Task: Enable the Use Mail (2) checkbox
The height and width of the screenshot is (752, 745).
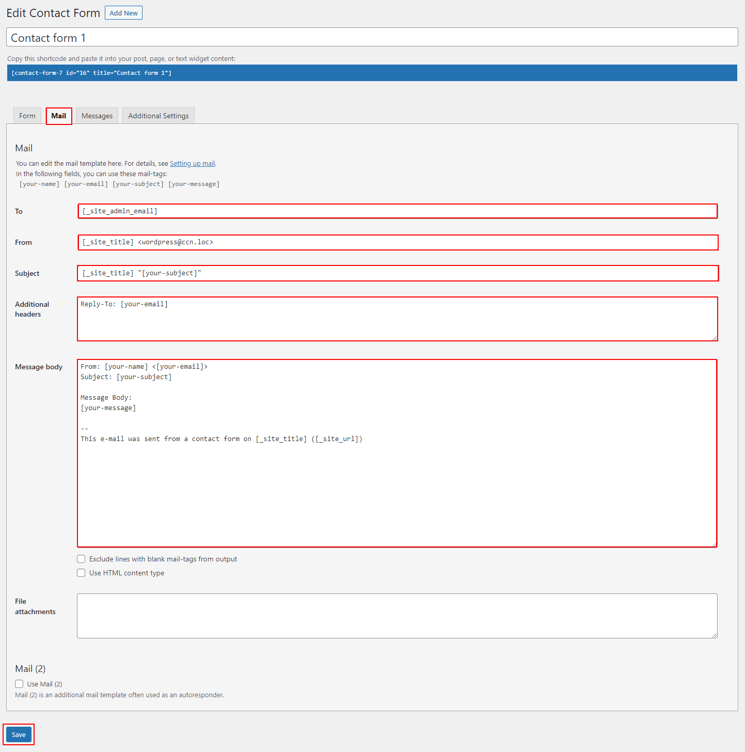Action: point(19,684)
